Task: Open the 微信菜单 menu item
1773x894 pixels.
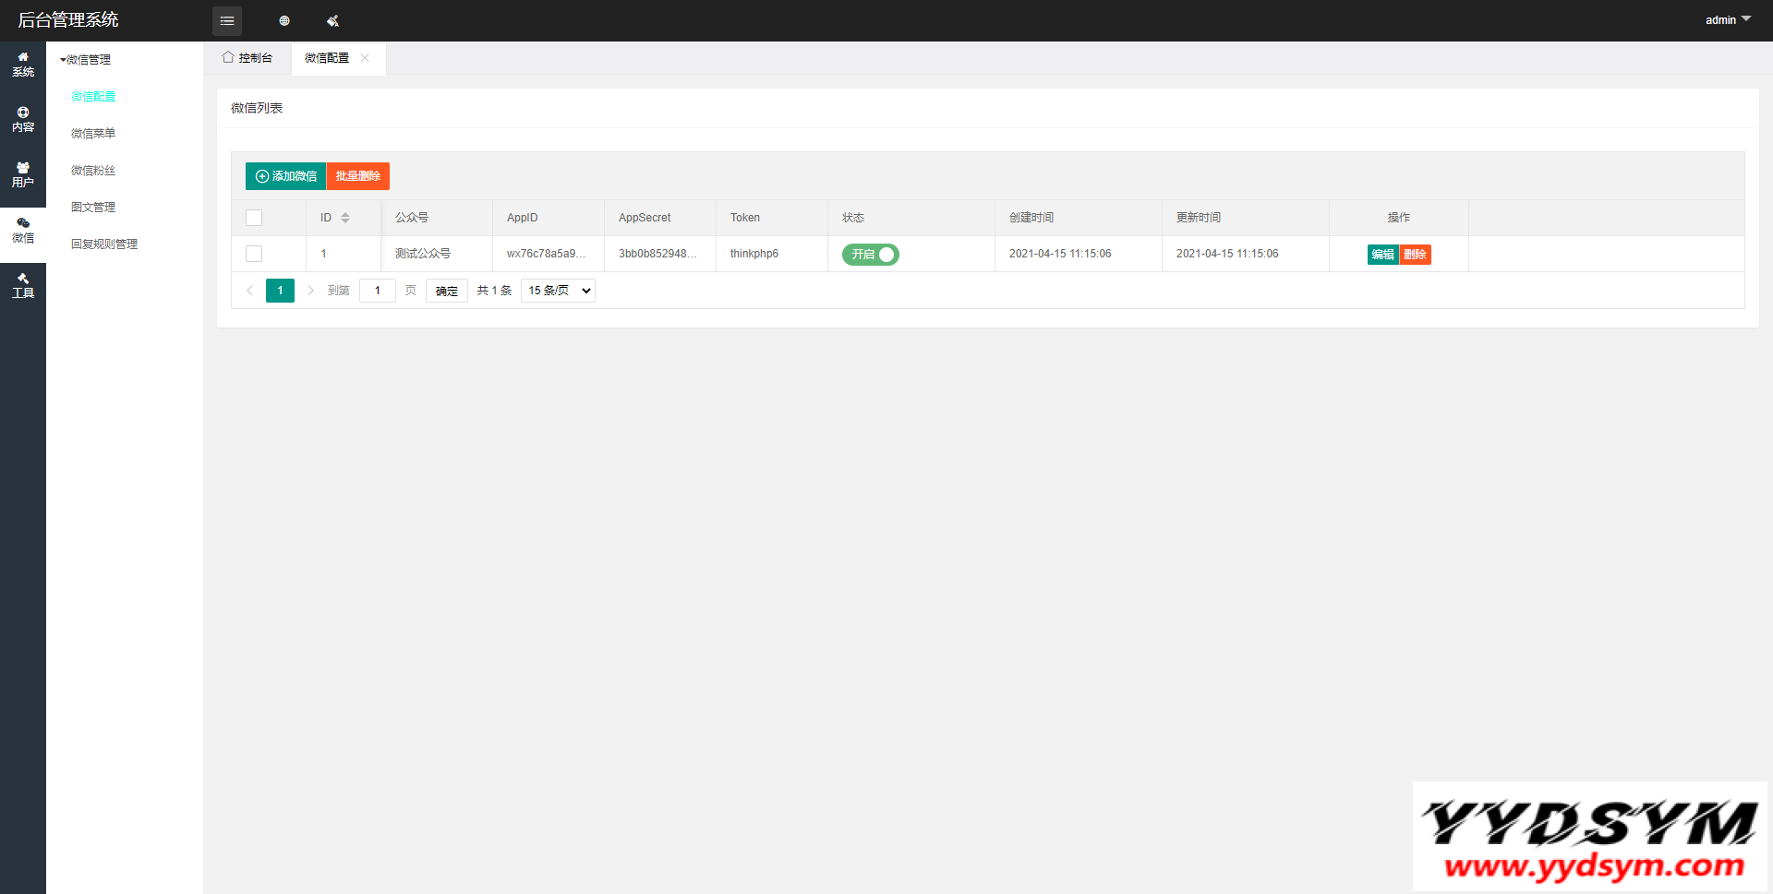Action: coord(93,134)
